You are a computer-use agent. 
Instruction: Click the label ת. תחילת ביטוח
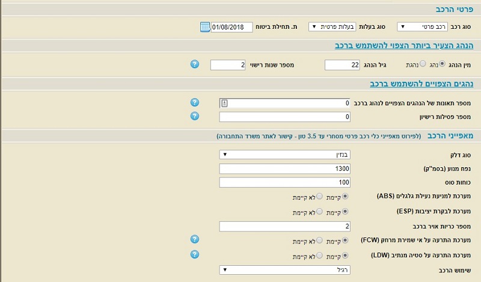pyautogui.click(x=277, y=26)
